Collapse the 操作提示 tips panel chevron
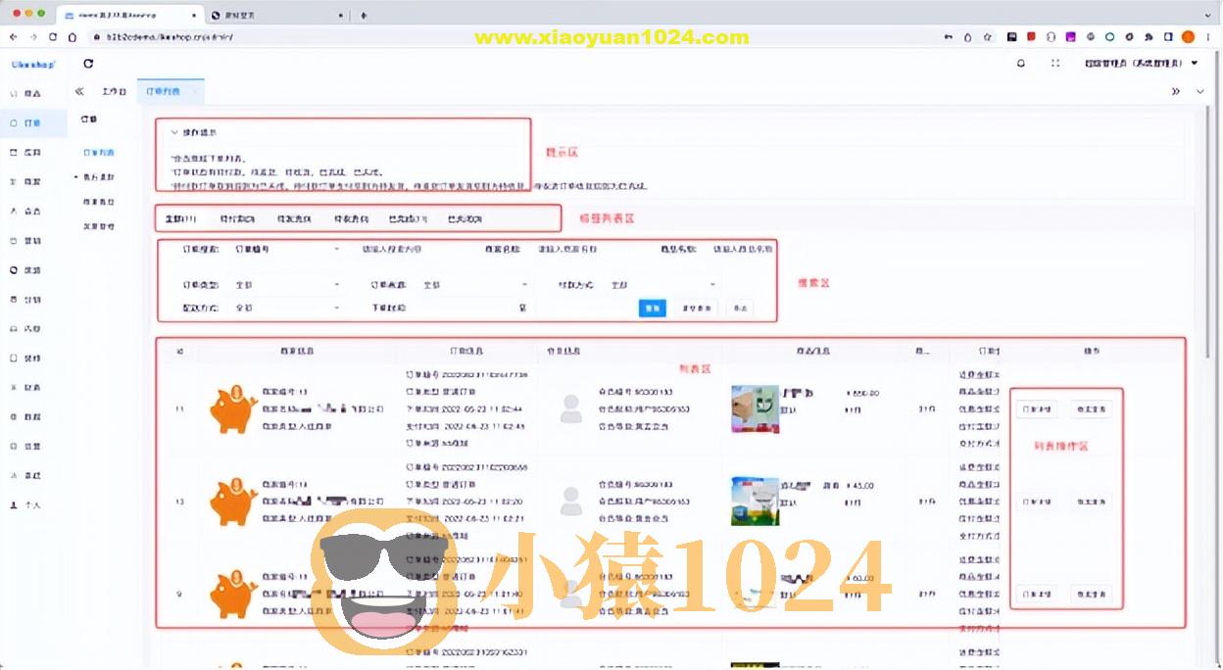Image resolution: width=1223 pixels, height=670 pixels. pyautogui.click(x=173, y=131)
